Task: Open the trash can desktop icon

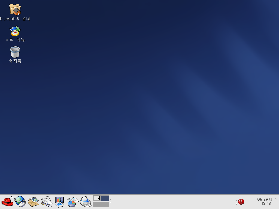Action: point(15,52)
